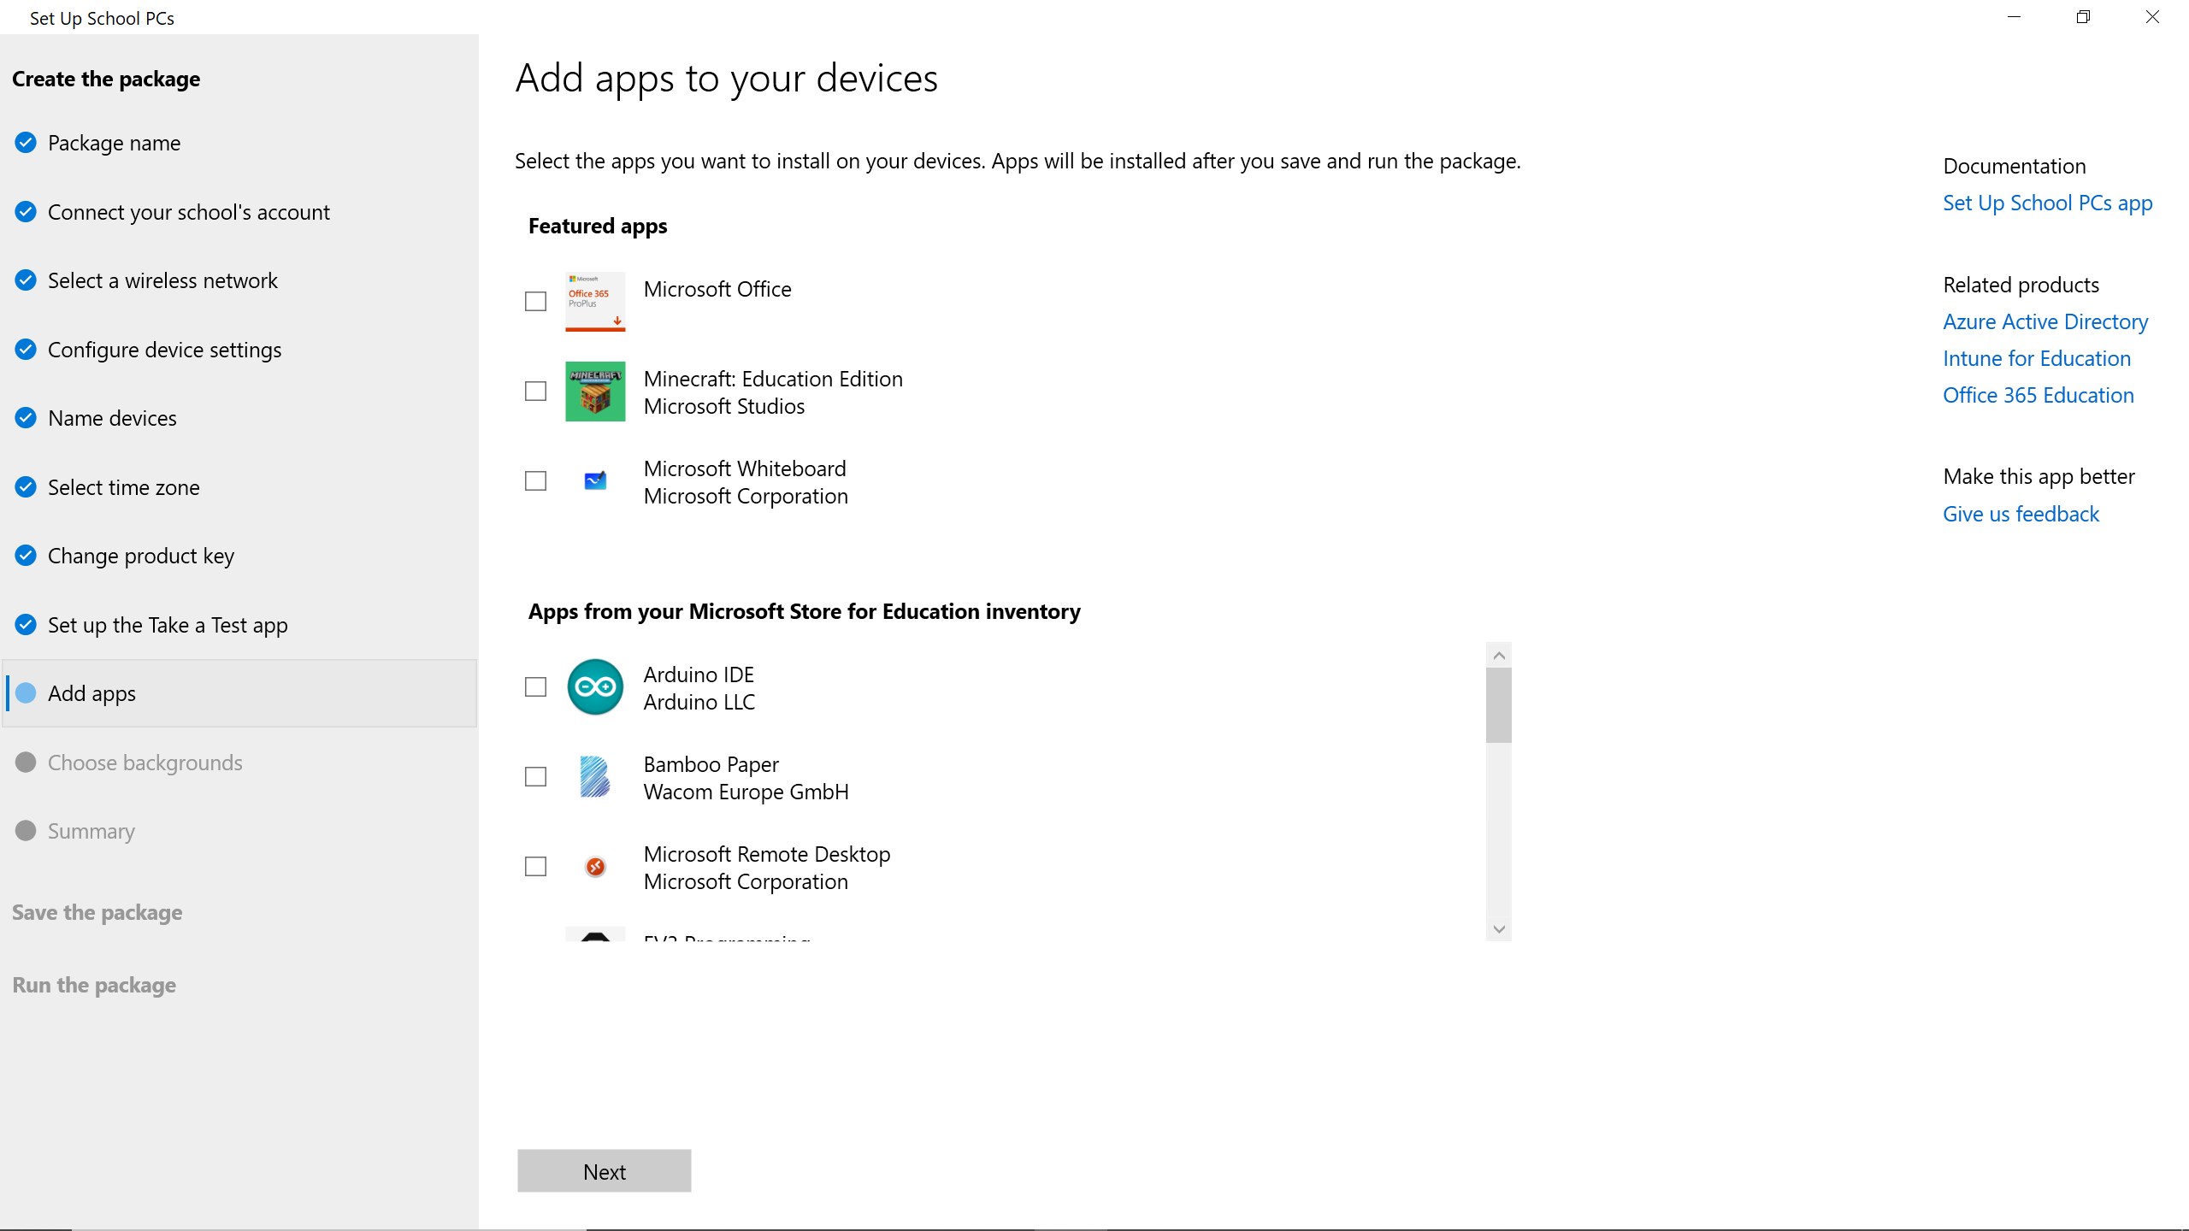The height and width of the screenshot is (1231, 2189).
Task: Enable the Minecraft: Education Edition checkbox
Action: [x=535, y=392]
